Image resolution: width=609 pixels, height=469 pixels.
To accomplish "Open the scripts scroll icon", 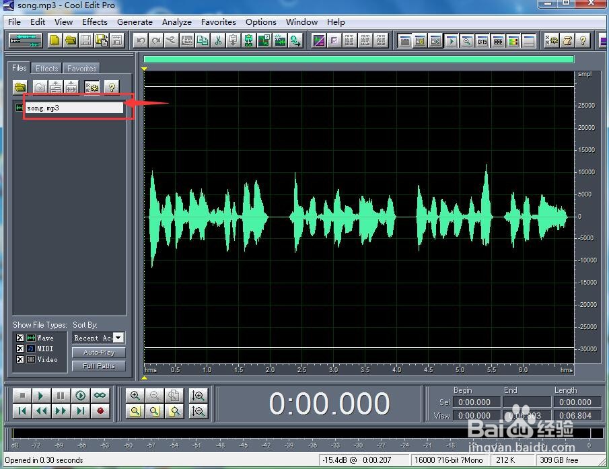I will 567,40.
